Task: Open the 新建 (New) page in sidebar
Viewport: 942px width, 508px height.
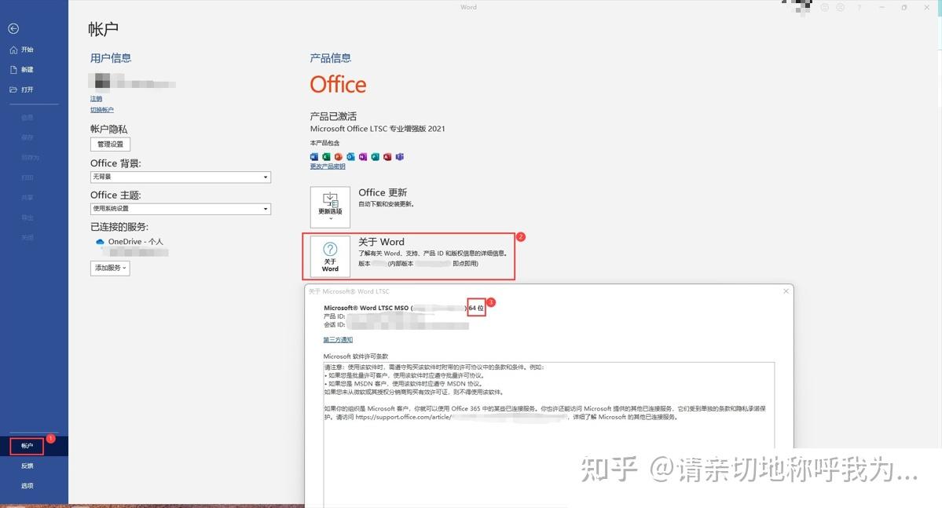Action: coord(22,70)
